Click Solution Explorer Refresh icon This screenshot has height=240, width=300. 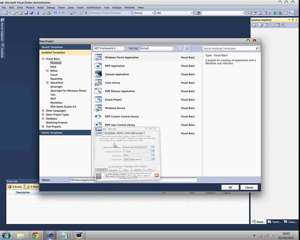(x=266, y=25)
